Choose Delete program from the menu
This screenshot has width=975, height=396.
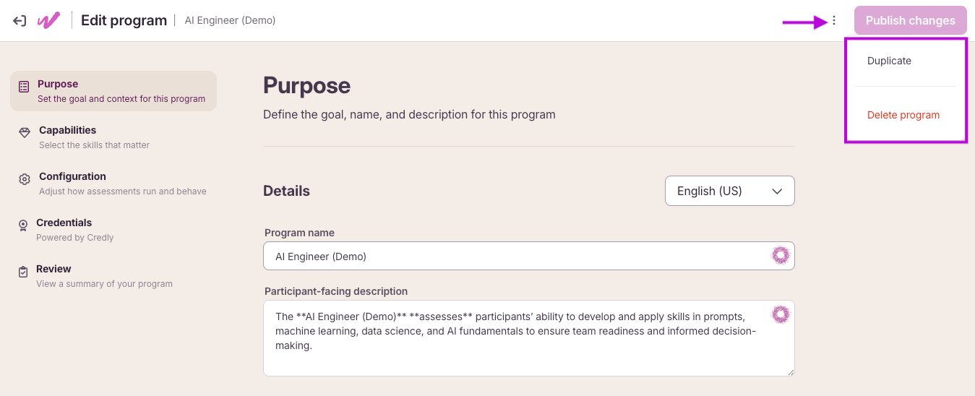(x=905, y=115)
